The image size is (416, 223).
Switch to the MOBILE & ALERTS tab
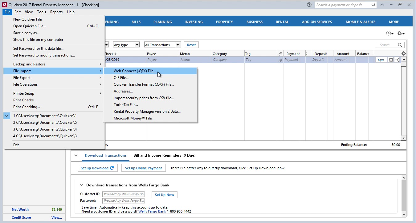tap(361, 22)
